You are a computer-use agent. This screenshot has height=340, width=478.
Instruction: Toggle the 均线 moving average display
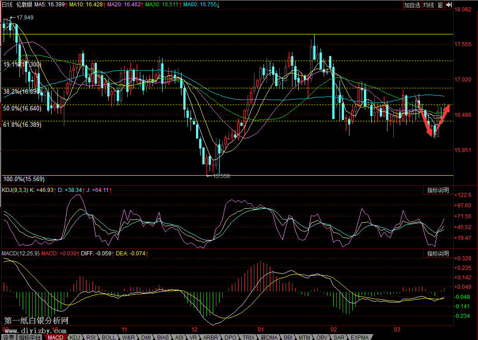(x=428, y=5)
